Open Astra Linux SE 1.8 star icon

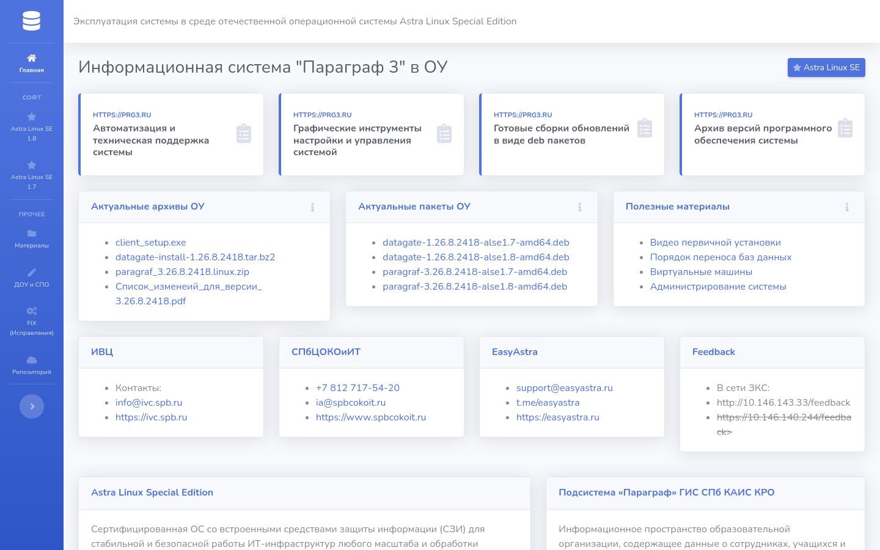pyautogui.click(x=32, y=117)
